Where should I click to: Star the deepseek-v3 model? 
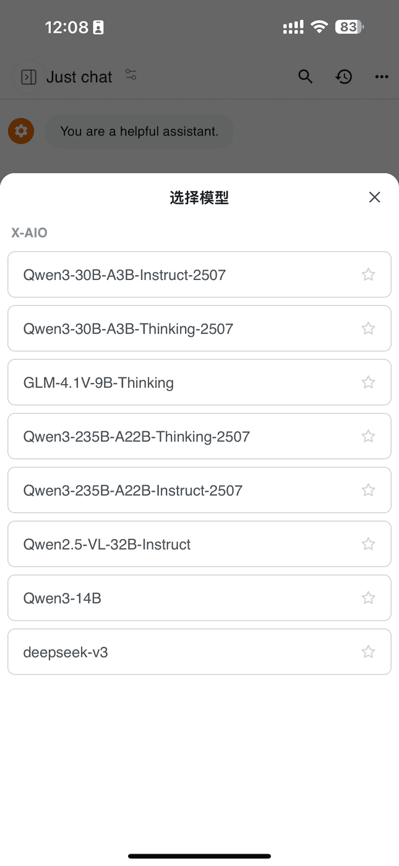[368, 652]
